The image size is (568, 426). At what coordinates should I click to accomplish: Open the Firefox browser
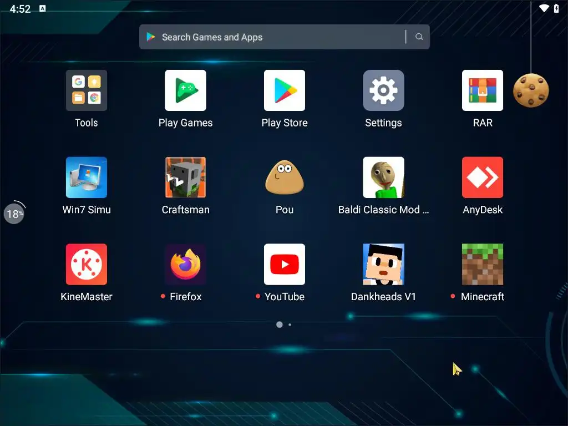(185, 264)
